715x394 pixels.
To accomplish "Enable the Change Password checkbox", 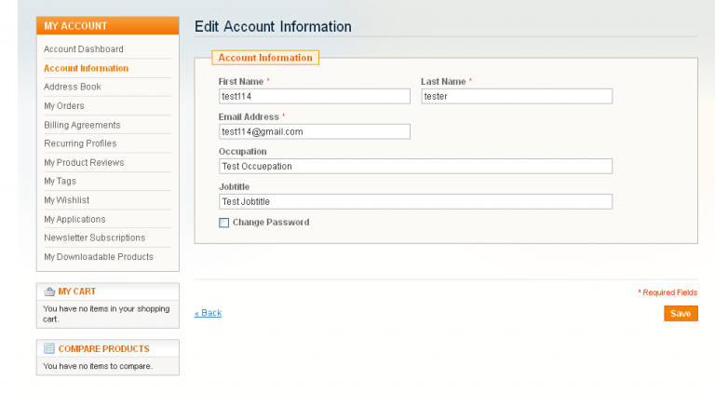I will (223, 223).
